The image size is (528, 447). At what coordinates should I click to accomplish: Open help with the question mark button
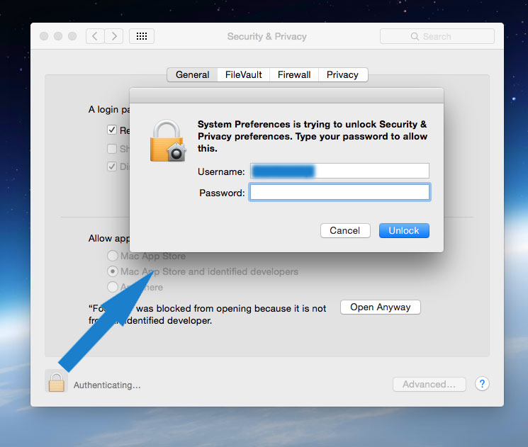(x=482, y=384)
